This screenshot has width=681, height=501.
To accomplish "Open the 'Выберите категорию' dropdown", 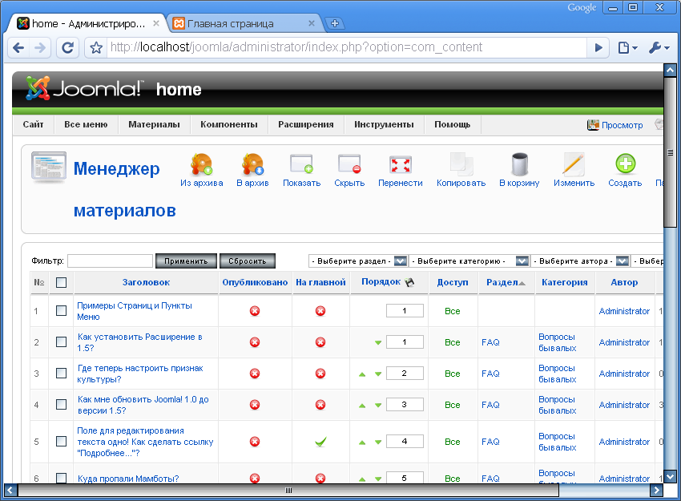I will (469, 261).
